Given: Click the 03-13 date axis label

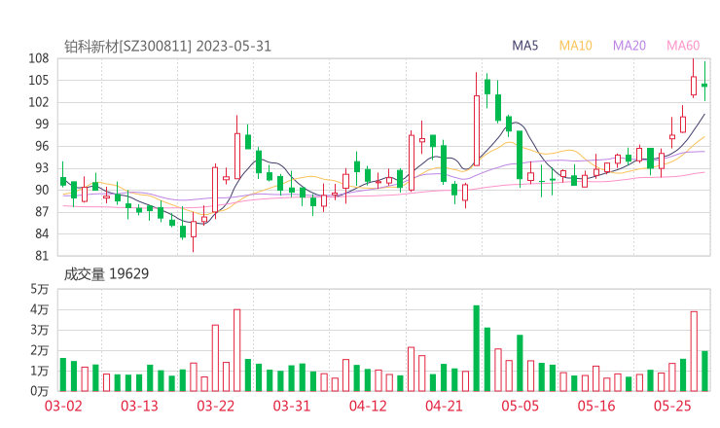Looking at the screenshot, I should (x=139, y=406).
